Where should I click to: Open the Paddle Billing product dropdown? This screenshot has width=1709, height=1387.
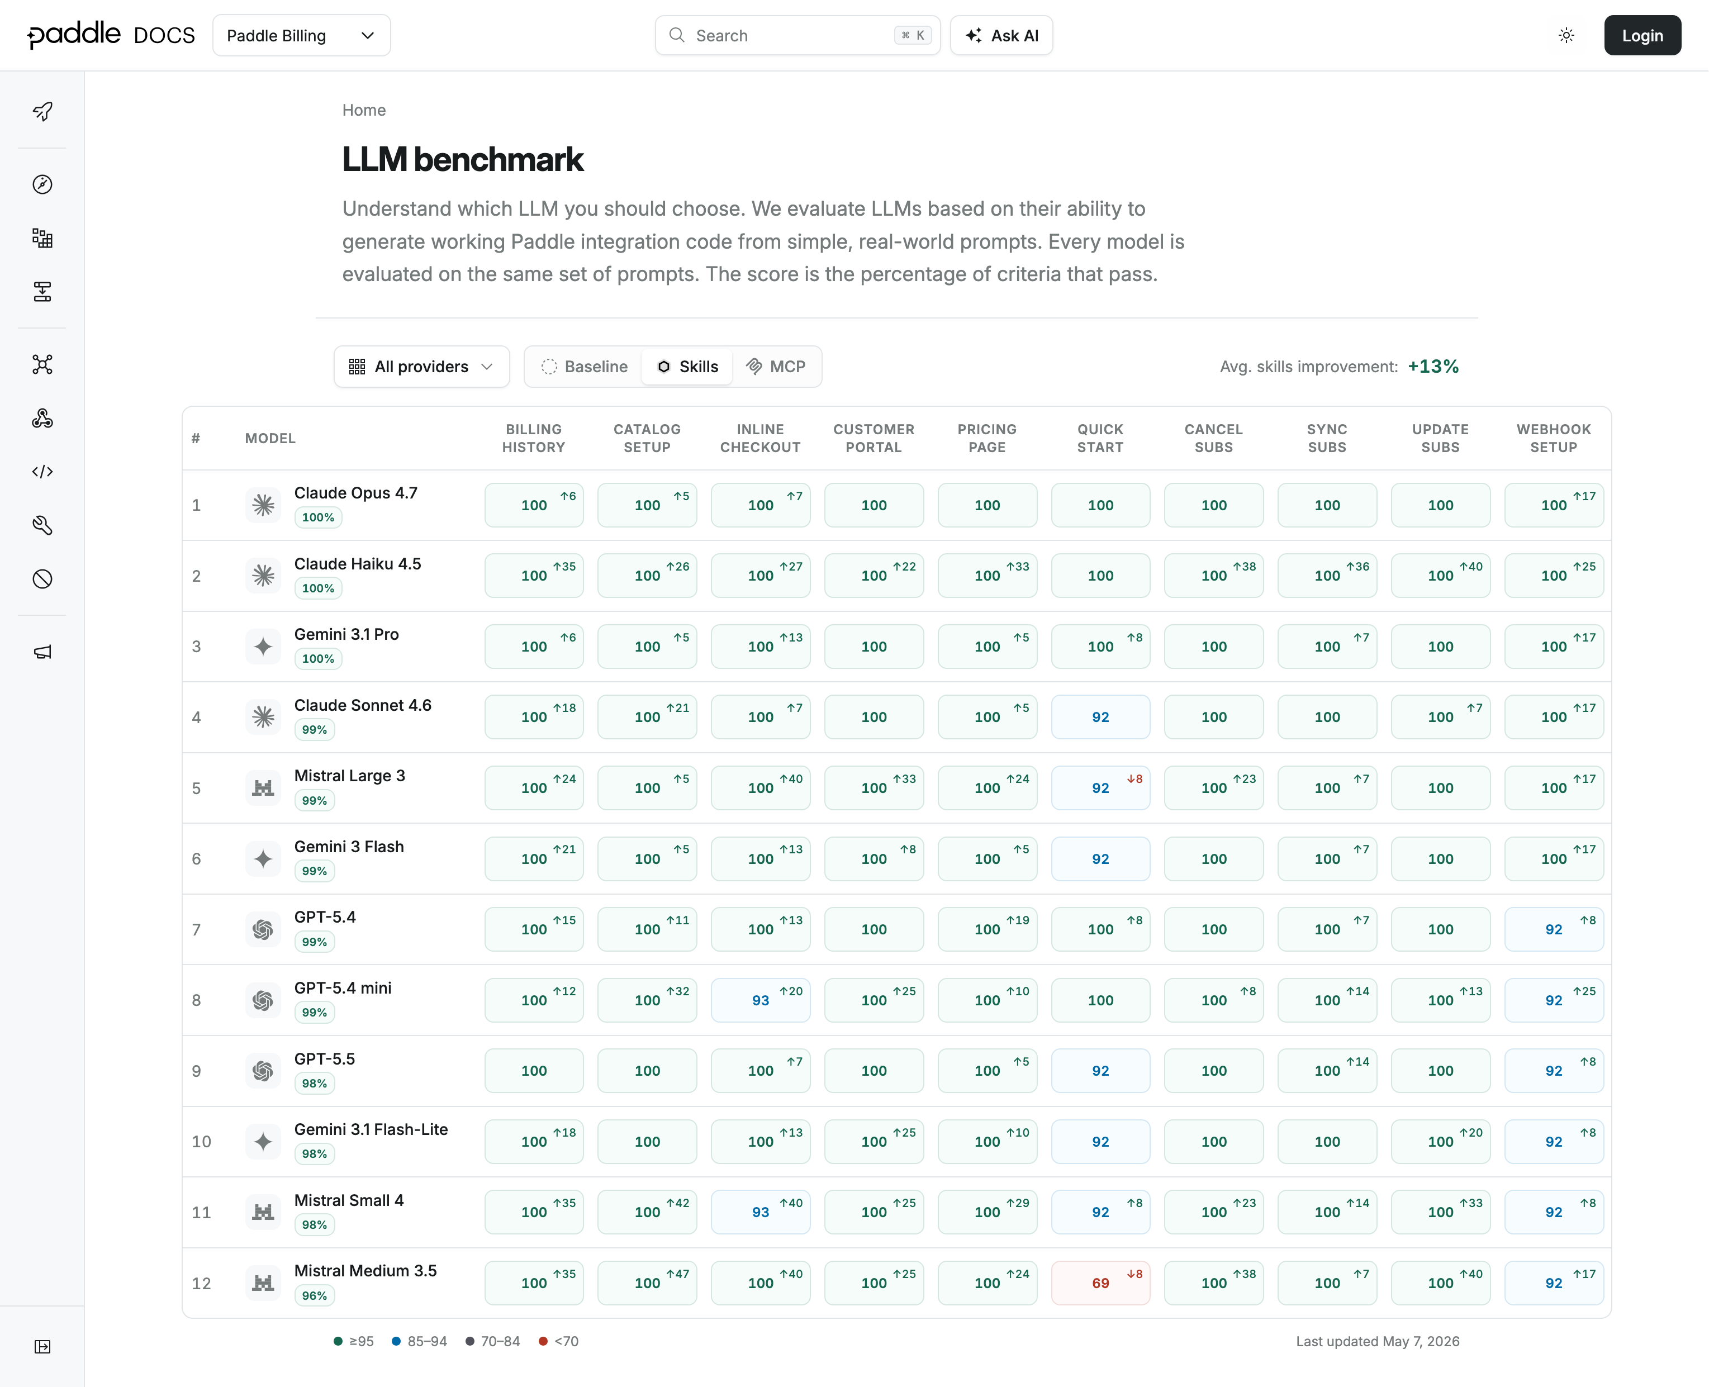(301, 35)
